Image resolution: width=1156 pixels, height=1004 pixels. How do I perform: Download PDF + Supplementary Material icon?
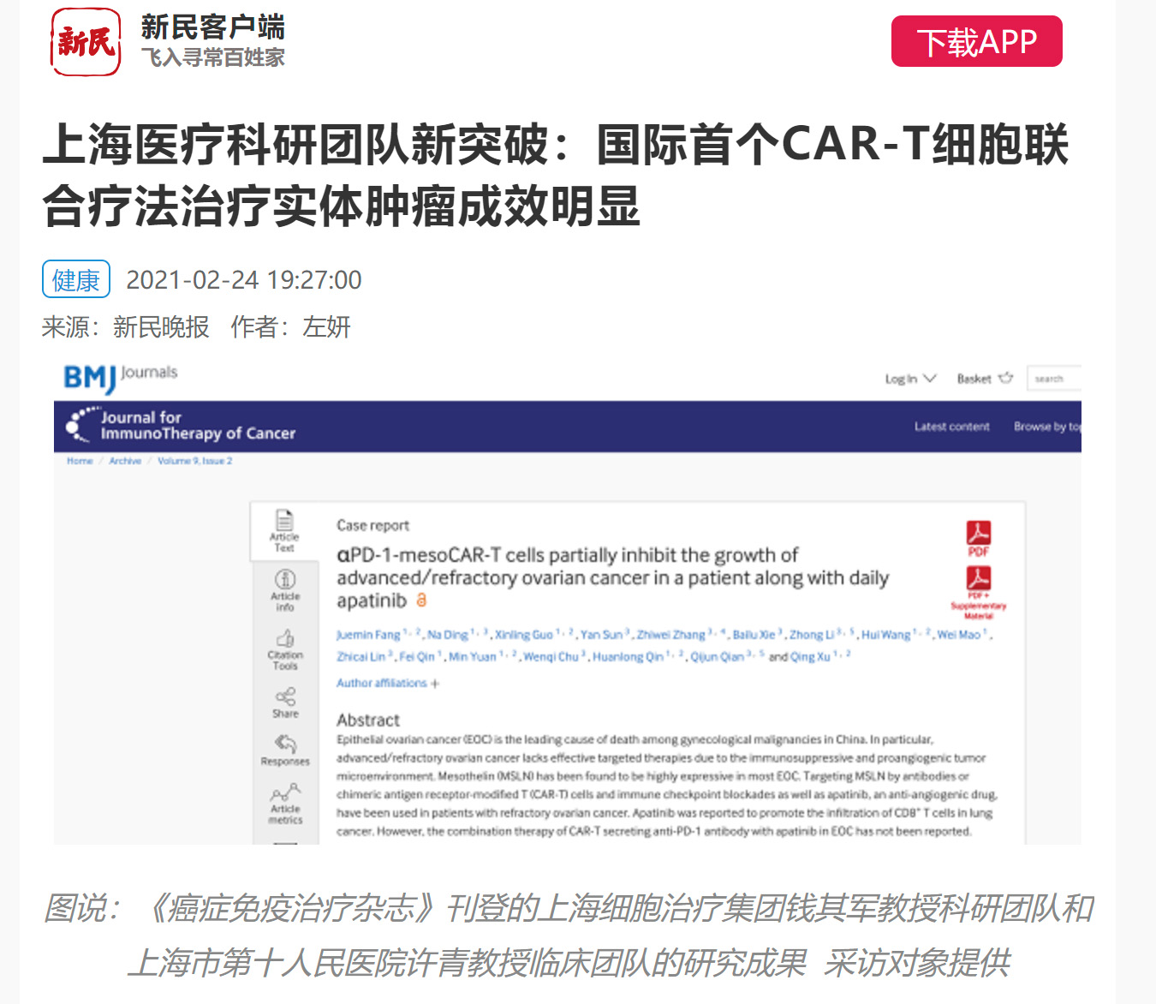[978, 578]
